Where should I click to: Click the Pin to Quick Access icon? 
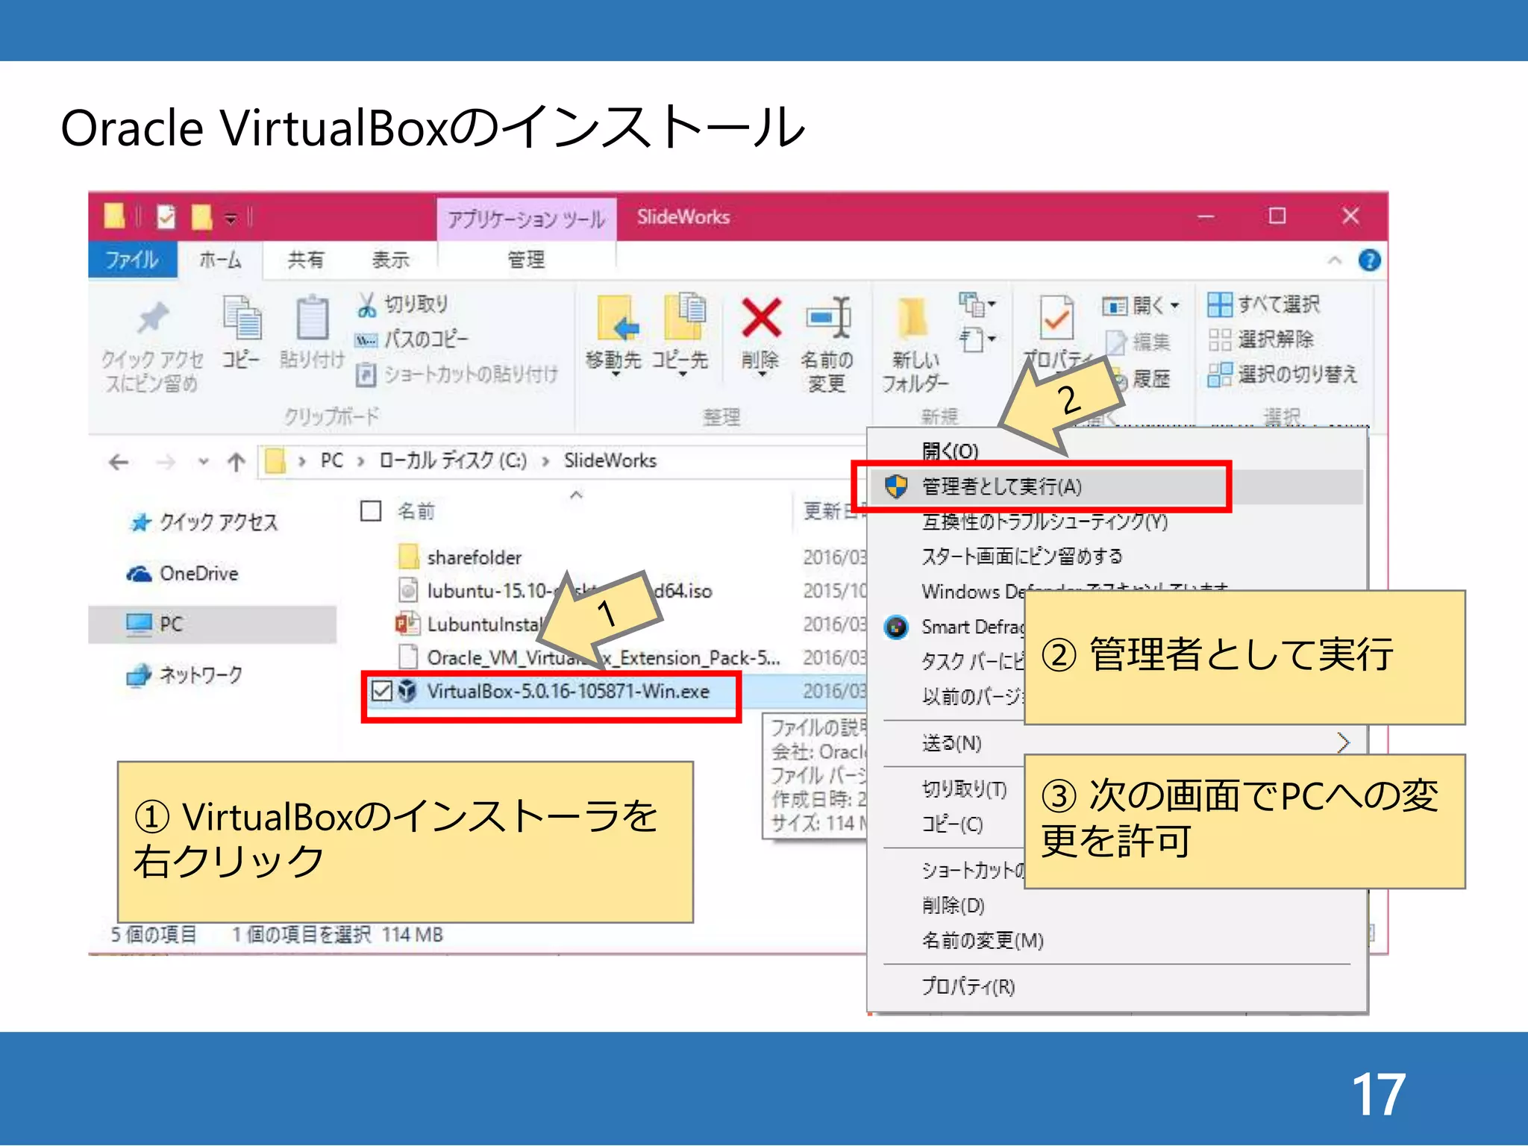click(153, 319)
